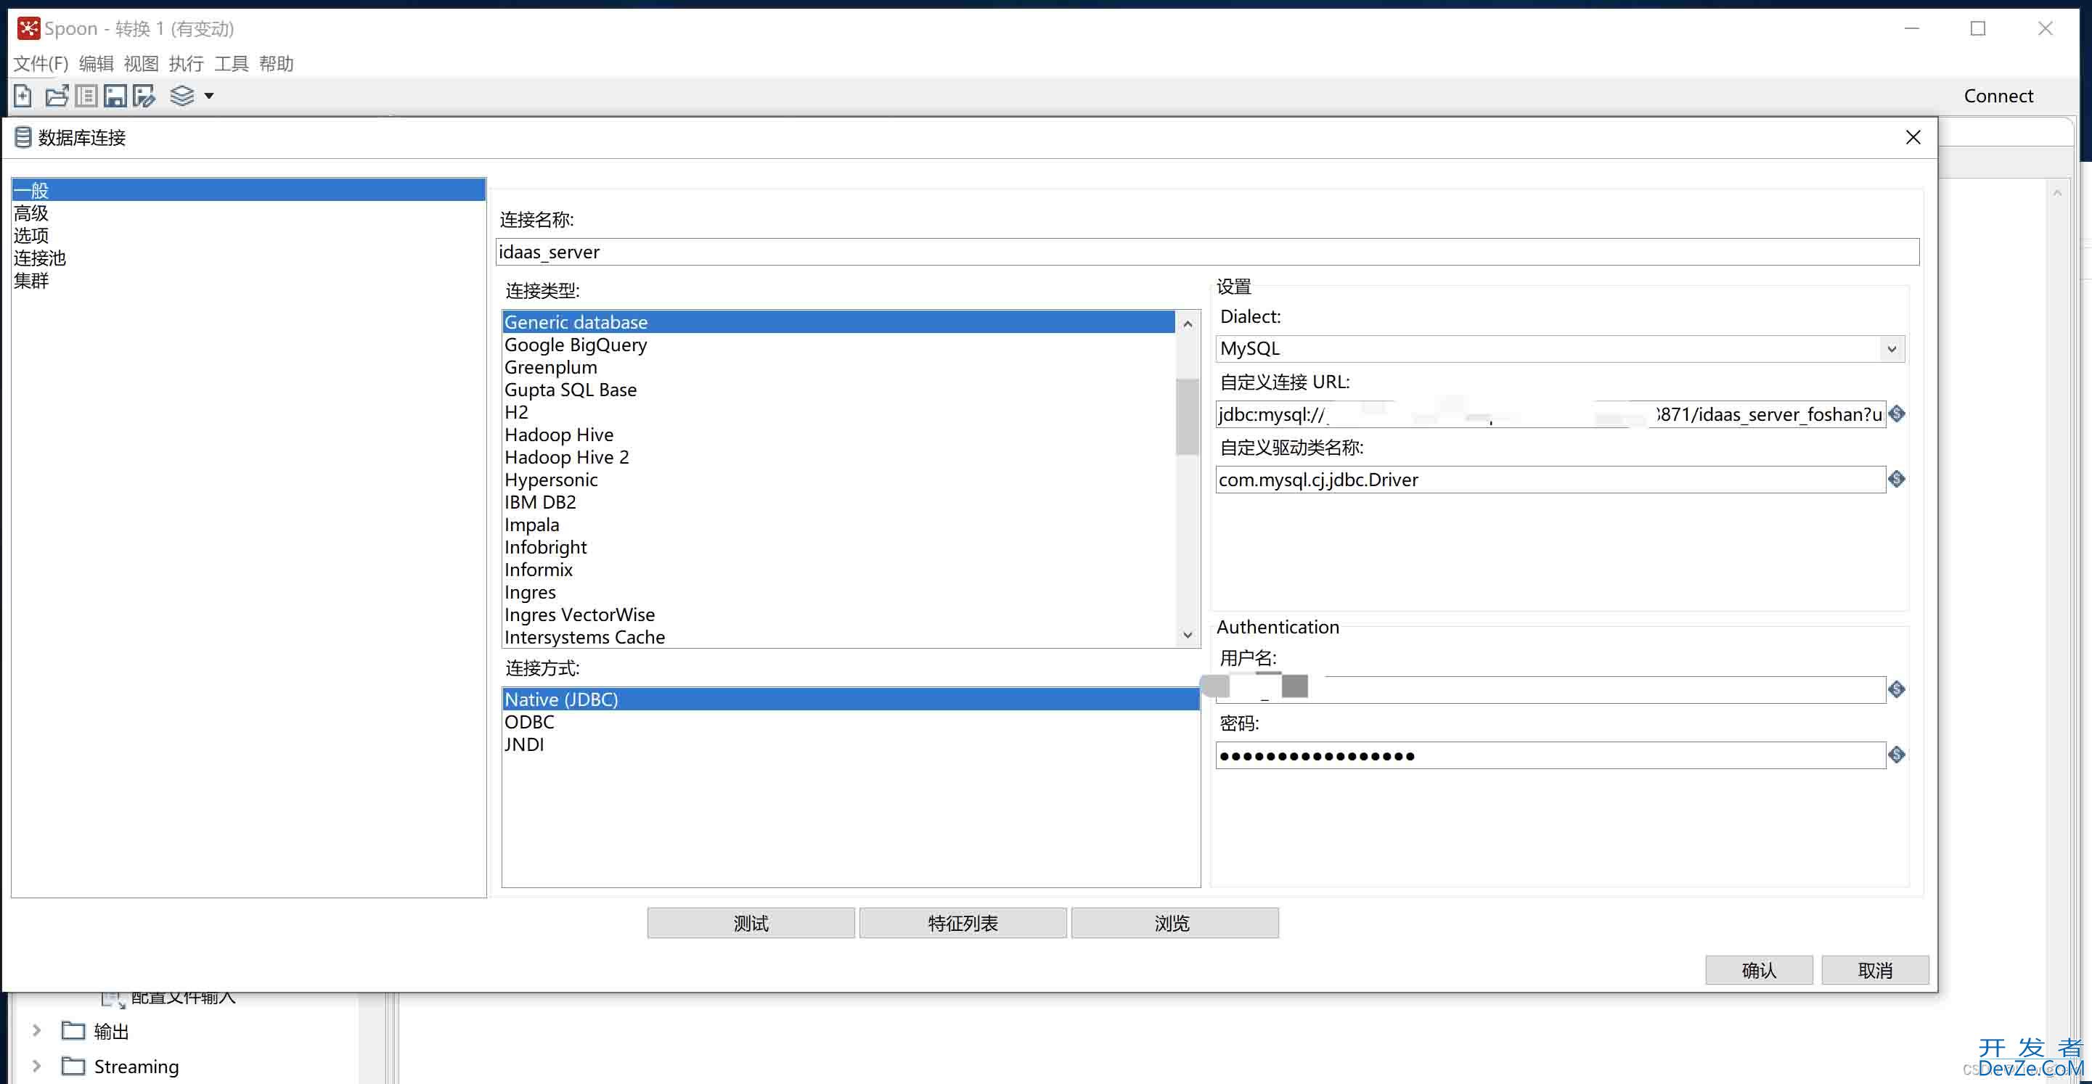Click variable icon beside driver class field
Image resolution: width=2092 pixels, height=1084 pixels.
pyautogui.click(x=1897, y=479)
